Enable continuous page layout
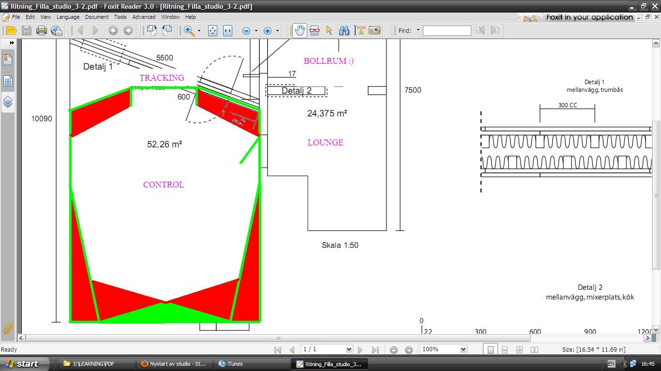This screenshot has height=371, width=661. click(x=504, y=350)
